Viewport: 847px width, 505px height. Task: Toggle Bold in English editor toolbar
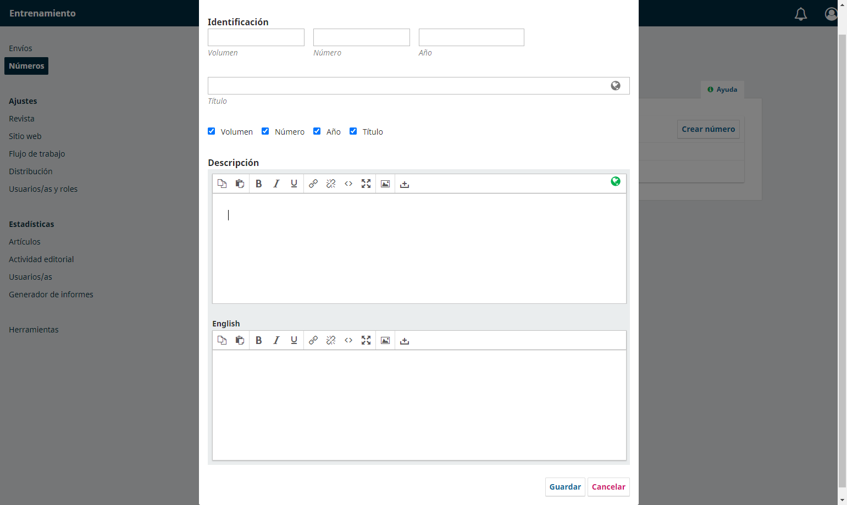pyautogui.click(x=258, y=340)
